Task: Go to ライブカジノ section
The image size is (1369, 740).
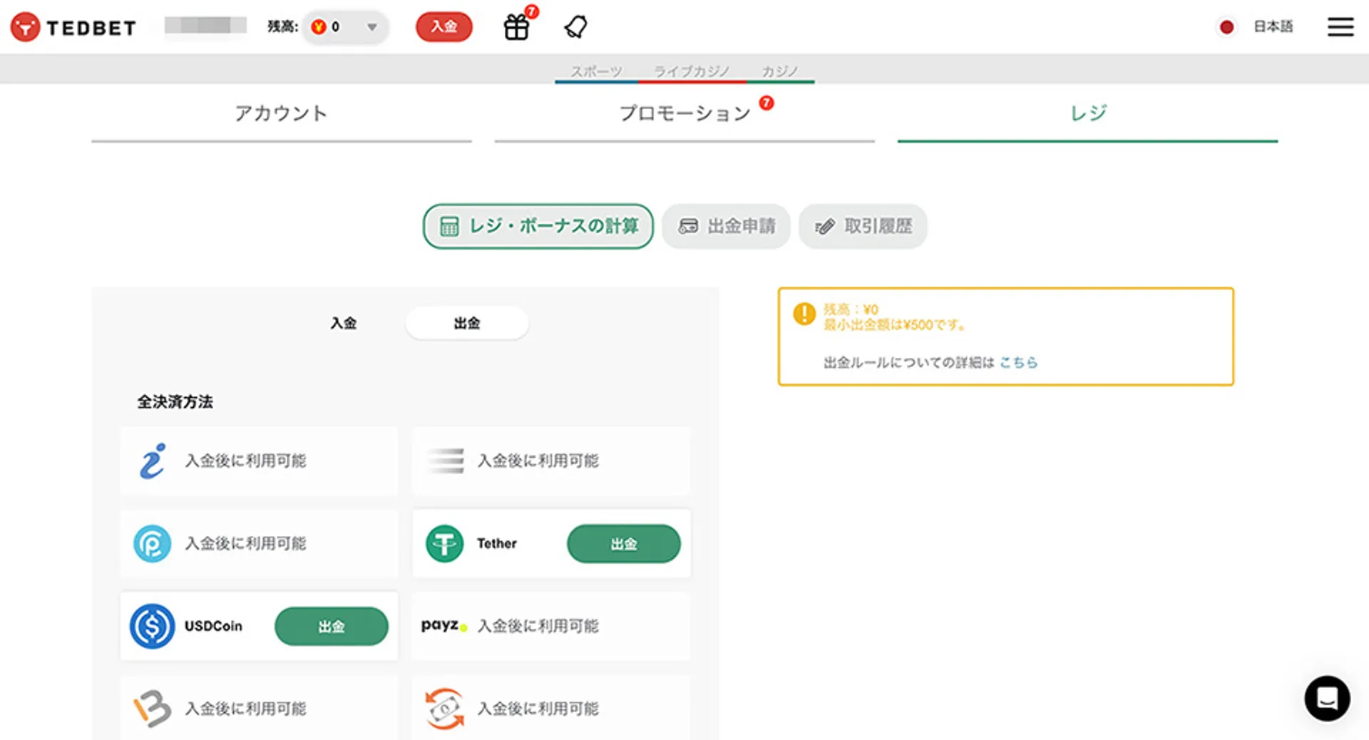Action: [692, 71]
